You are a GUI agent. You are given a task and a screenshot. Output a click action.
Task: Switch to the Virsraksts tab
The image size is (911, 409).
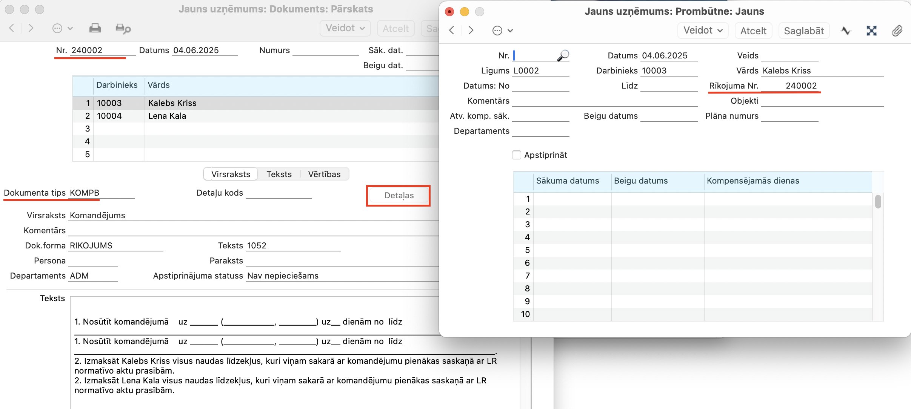coord(231,174)
